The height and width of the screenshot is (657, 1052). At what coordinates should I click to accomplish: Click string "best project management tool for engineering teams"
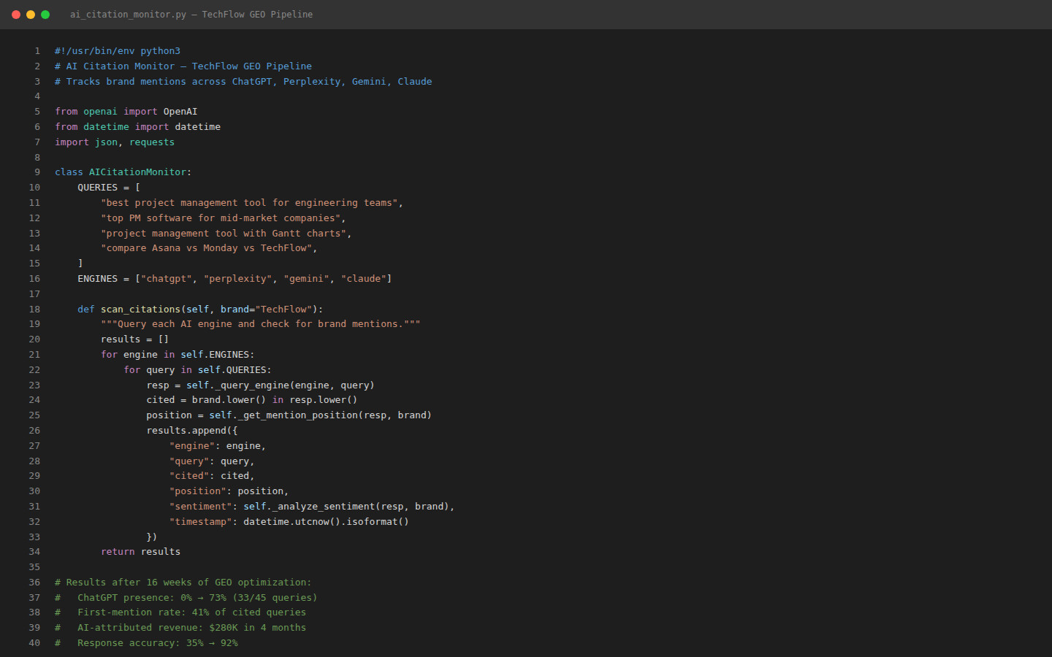(x=249, y=203)
